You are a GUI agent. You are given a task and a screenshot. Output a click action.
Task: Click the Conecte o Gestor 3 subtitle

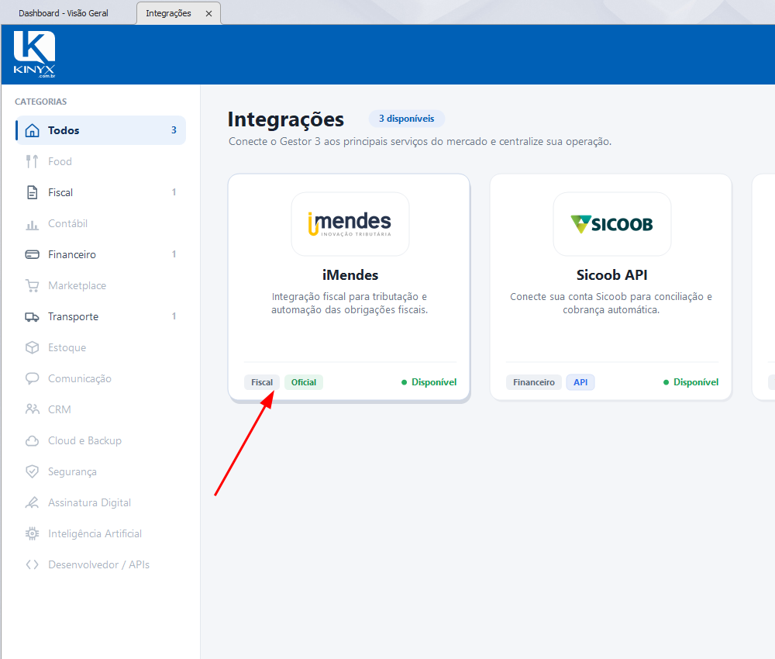coord(420,142)
